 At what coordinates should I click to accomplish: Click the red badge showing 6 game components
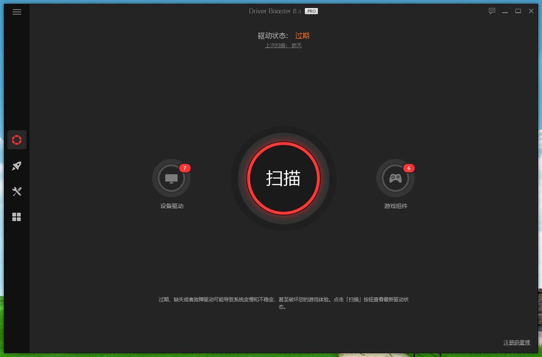pyautogui.click(x=409, y=168)
